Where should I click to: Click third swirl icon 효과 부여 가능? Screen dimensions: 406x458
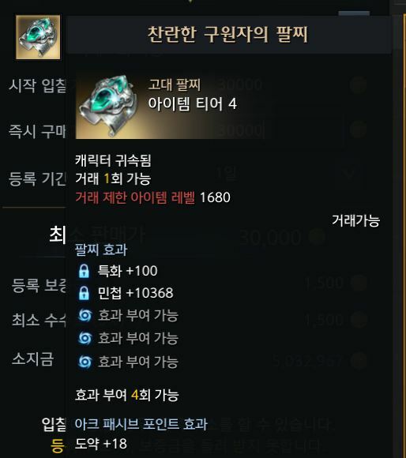[x=85, y=362]
